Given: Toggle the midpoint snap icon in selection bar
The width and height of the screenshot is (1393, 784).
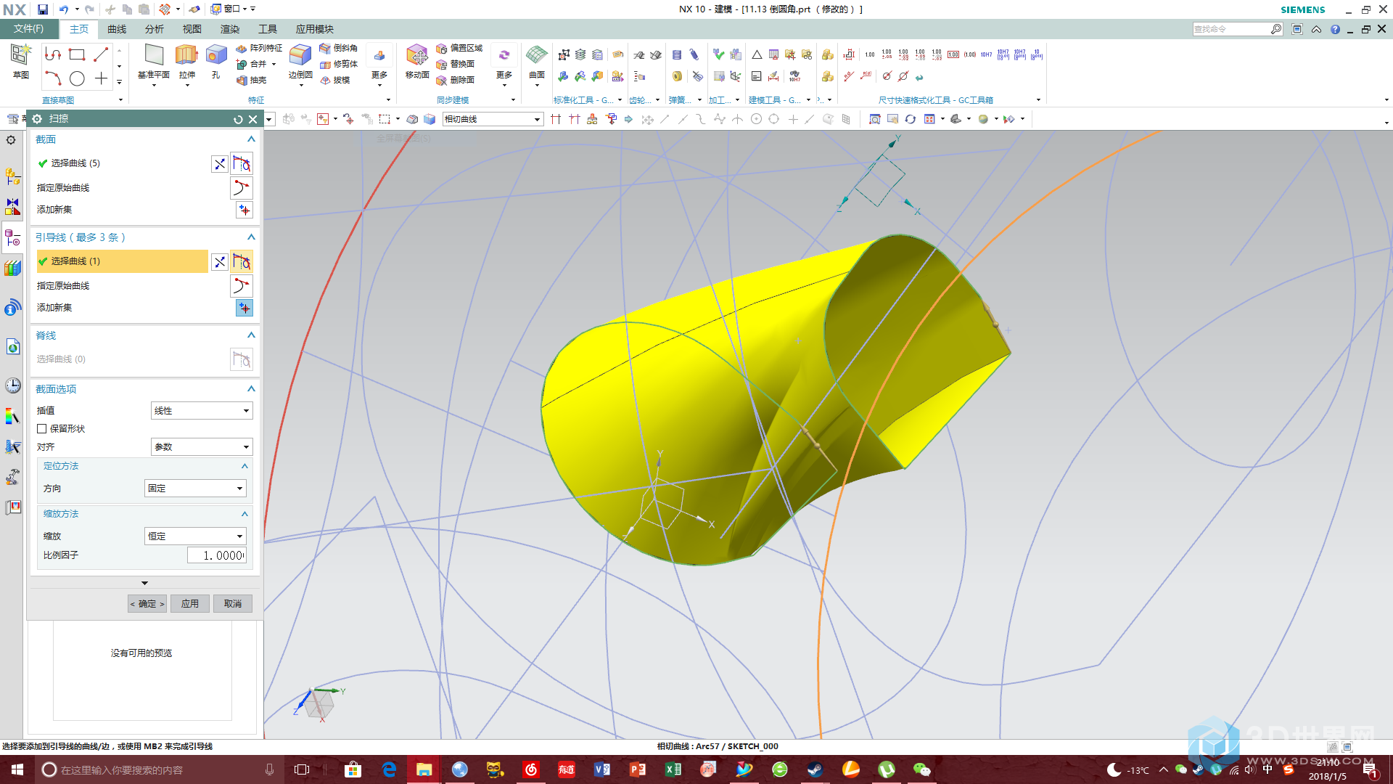Looking at the screenshot, I should (683, 119).
